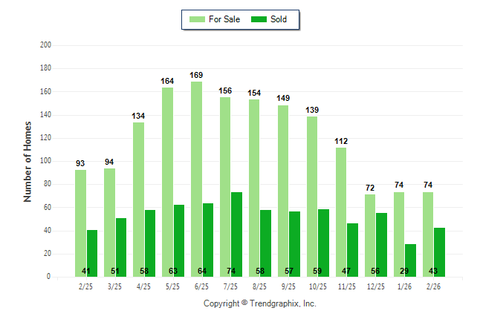Click the Sold legend color swatch
Image resolution: width=480 pixels, height=322 pixels.
(x=259, y=19)
